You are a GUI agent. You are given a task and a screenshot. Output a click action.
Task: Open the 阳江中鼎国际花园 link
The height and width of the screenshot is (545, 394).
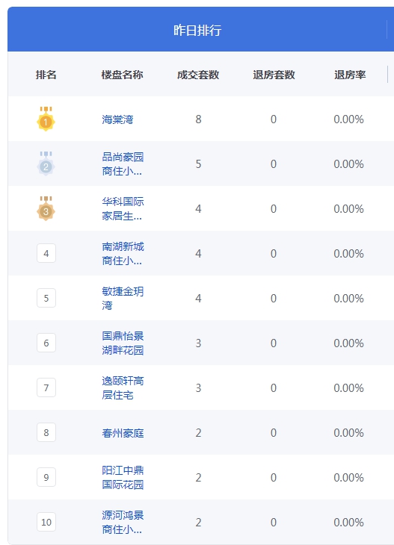click(123, 478)
